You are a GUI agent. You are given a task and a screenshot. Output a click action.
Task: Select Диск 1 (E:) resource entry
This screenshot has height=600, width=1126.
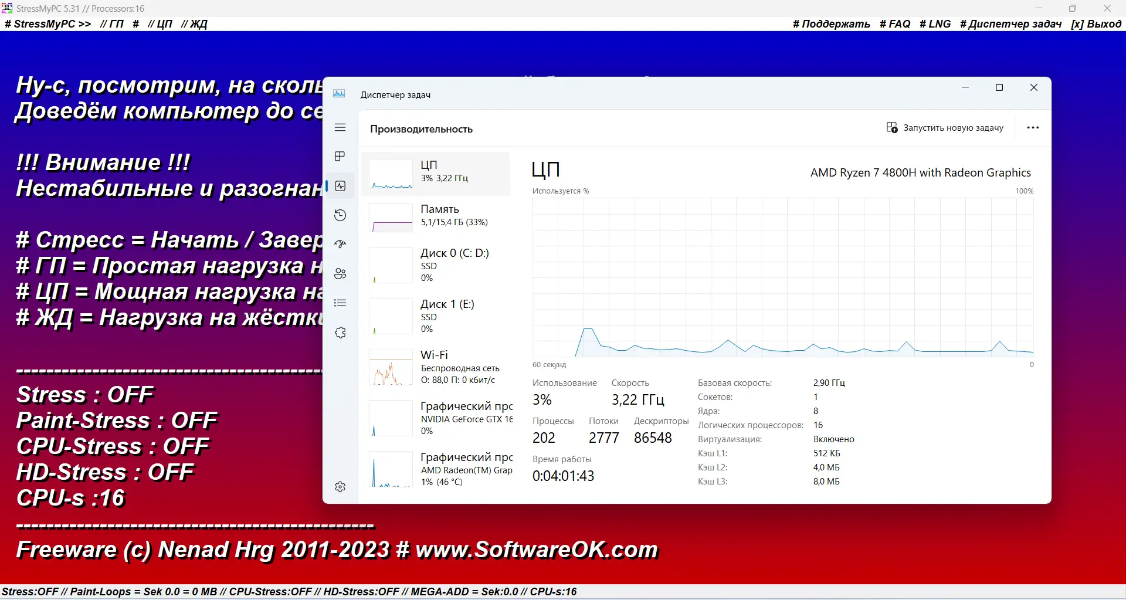pos(436,316)
